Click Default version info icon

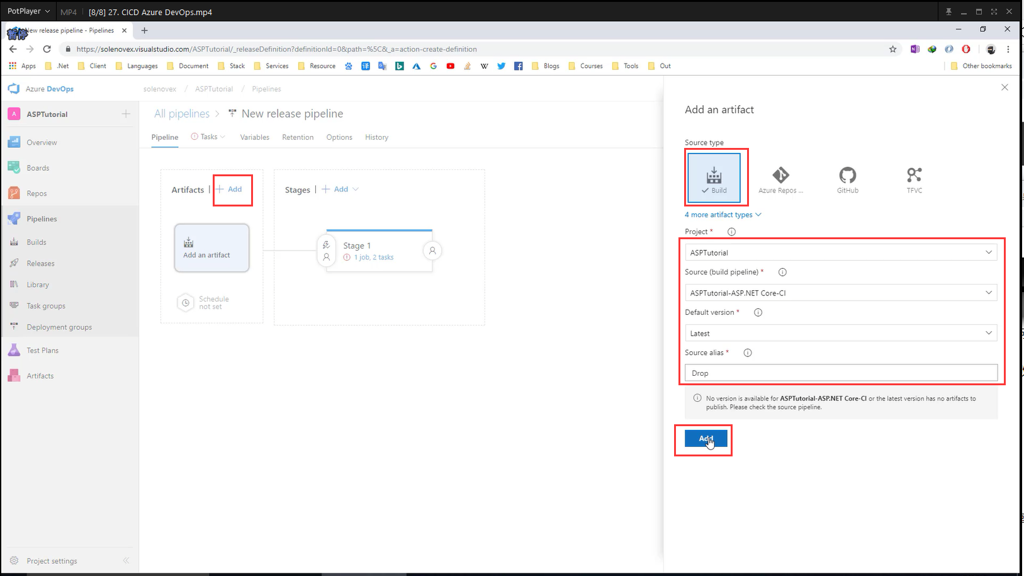(x=758, y=312)
